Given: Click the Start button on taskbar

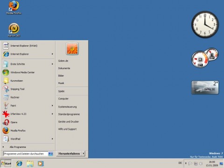Looking at the screenshot, I should coord(6,163).
